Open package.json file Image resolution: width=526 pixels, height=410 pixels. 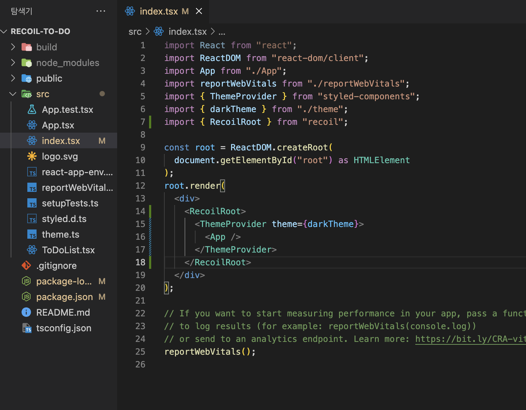(x=64, y=297)
